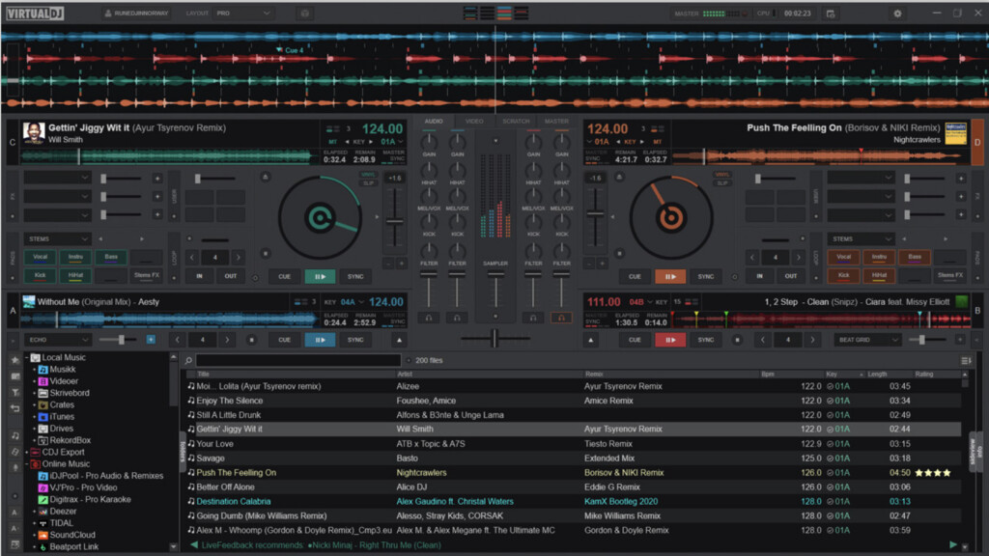989x556 pixels.
Task: Expand deck B with the up-arrow button
Action: pos(590,340)
